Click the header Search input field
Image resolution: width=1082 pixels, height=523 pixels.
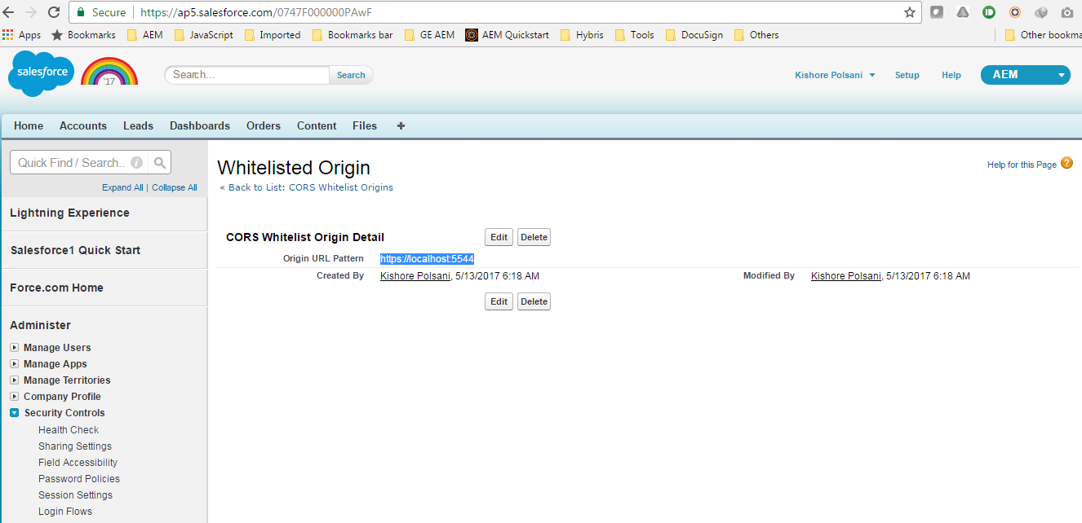click(248, 75)
